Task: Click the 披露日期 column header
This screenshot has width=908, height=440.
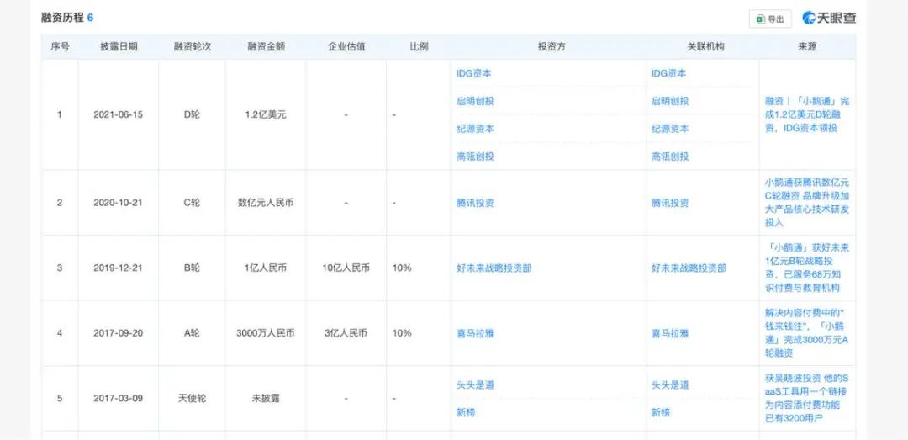Action: (x=119, y=47)
